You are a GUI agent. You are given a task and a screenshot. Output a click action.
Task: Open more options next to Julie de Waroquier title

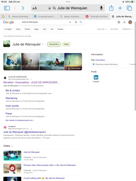[42, 44]
